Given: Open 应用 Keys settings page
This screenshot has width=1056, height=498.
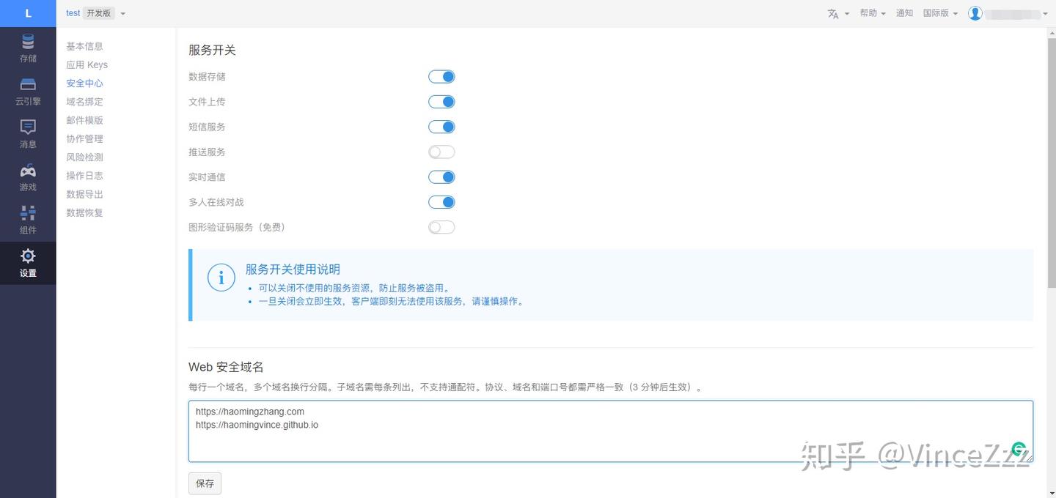Looking at the screenshot, I should click(87, 64).
